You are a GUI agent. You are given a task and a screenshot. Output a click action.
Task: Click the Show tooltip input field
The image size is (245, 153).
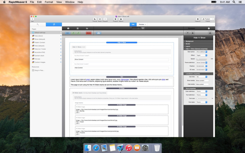(x=202, y=81)
